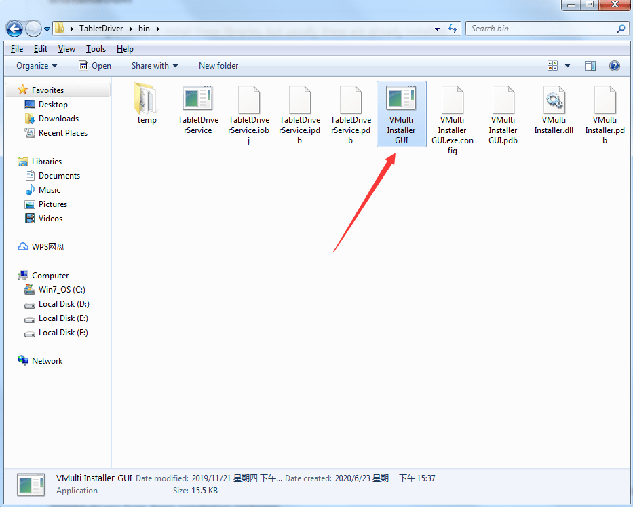The height and width of the screenshot is (507, 633).
Task: Expand the Share with menu
Action: point(154,65)
